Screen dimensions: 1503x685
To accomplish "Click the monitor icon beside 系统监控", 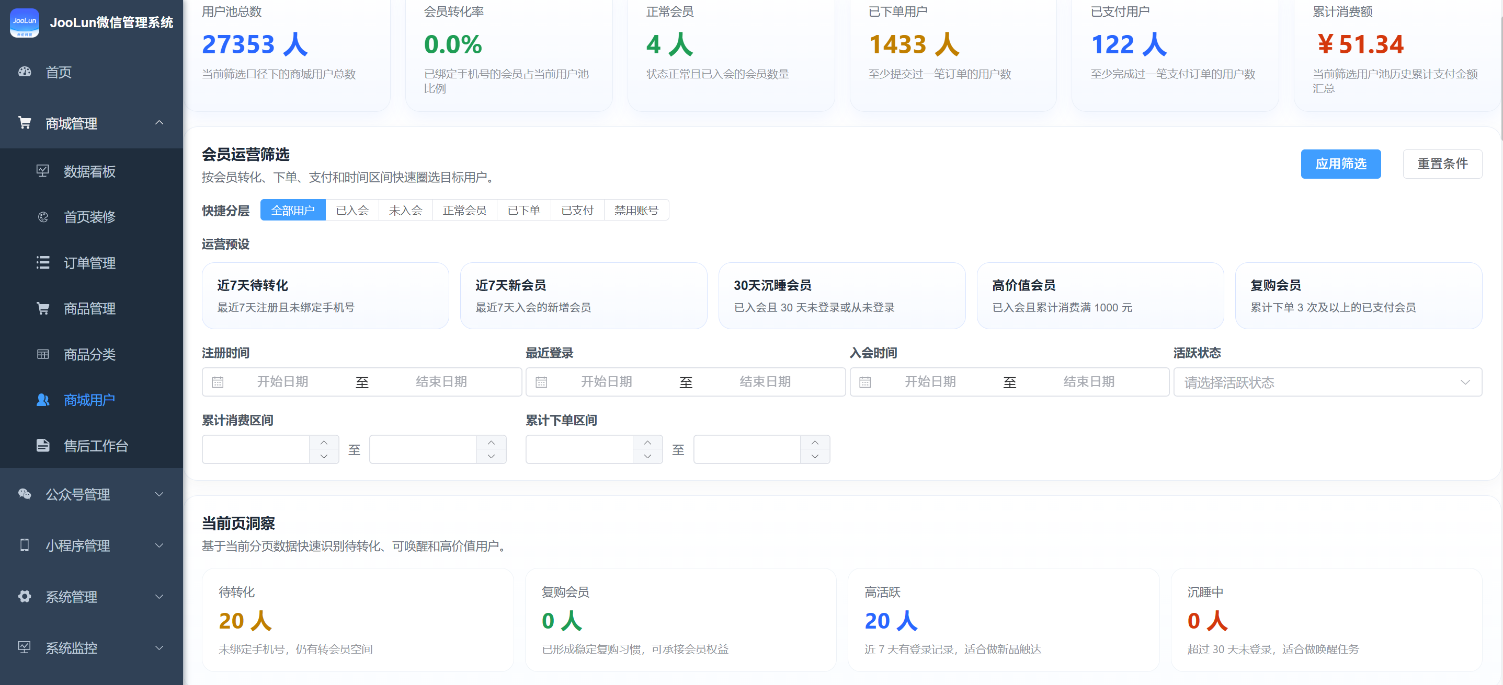I will (x=25, y=647).
